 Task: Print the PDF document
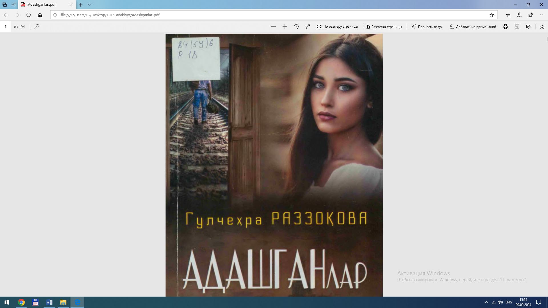coord(505,27)
